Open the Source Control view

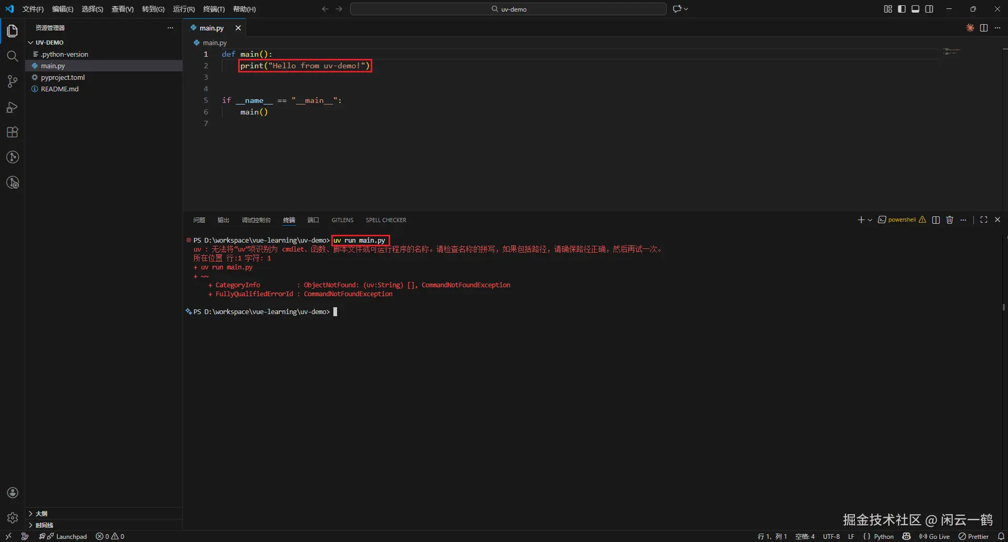[x=12, y=81]
